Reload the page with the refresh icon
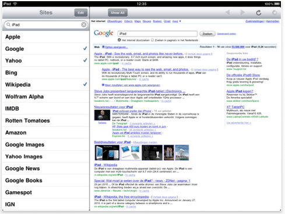This screenshot has width=285, height=214. click(258, 13)
